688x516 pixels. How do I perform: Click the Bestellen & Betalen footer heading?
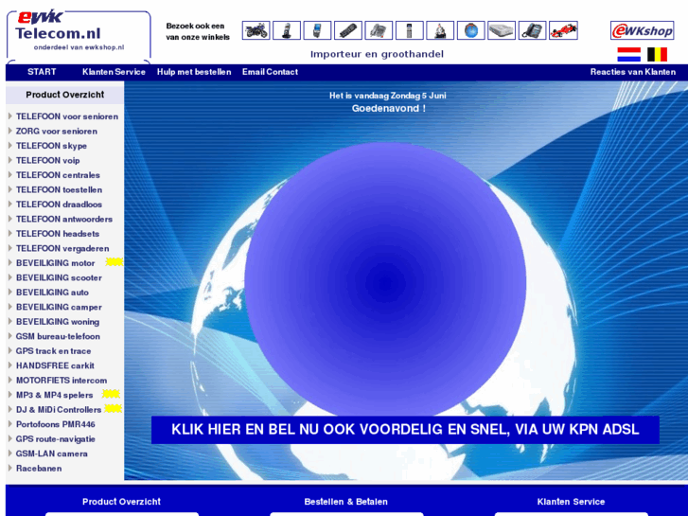coord(345,502)
